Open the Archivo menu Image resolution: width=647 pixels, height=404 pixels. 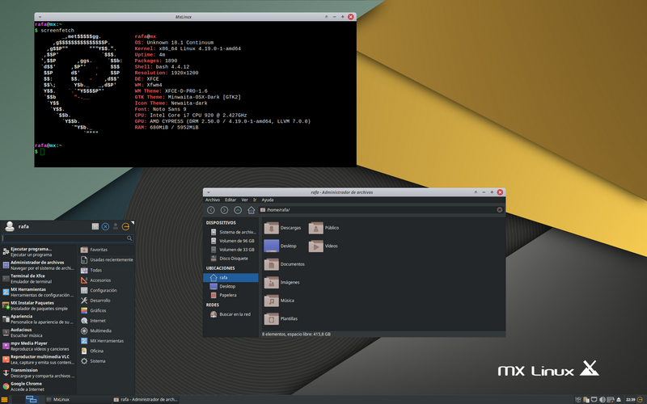pos(213,200)
